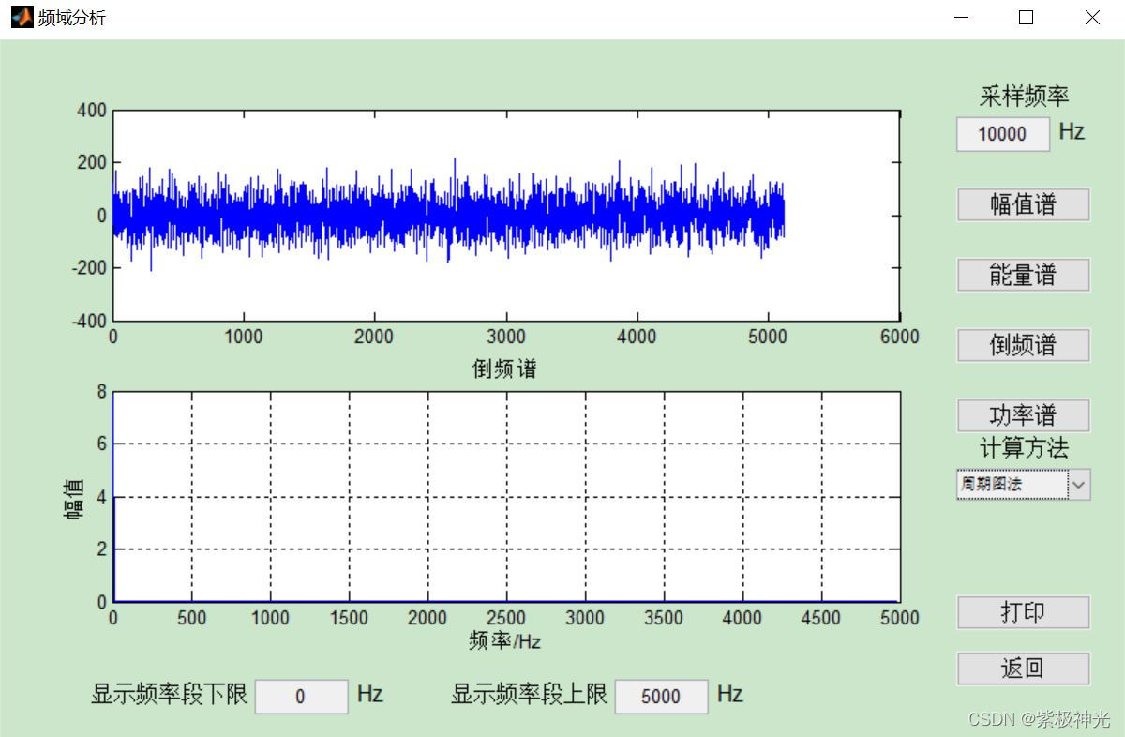This screenshot has height=737, width=1125.
Task: Click the blue time-domain signal waveform
Action: pos(448,215)
